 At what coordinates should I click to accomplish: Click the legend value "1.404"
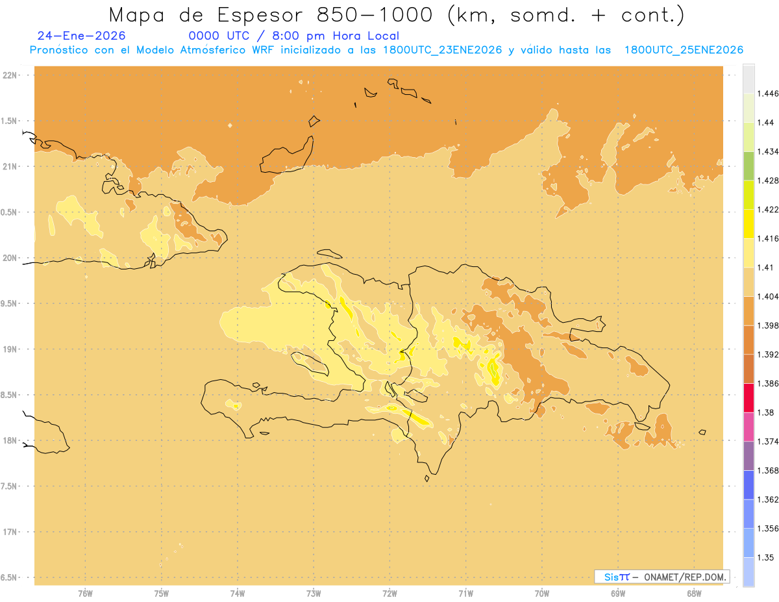pyautogui.click(x=769, y=296)
